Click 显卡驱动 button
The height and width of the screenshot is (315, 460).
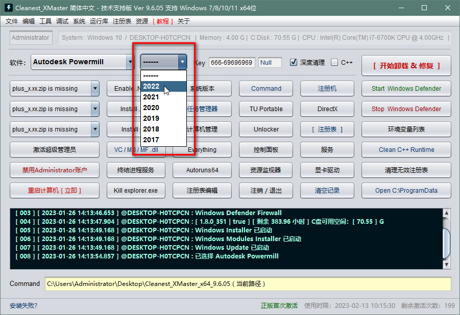327,170
